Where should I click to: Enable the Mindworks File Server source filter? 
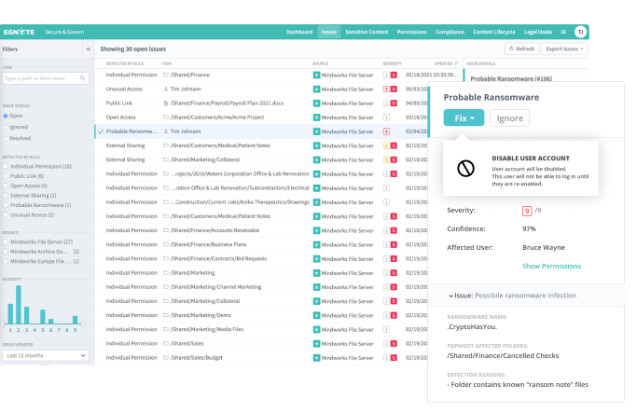[x=5, y=241]
